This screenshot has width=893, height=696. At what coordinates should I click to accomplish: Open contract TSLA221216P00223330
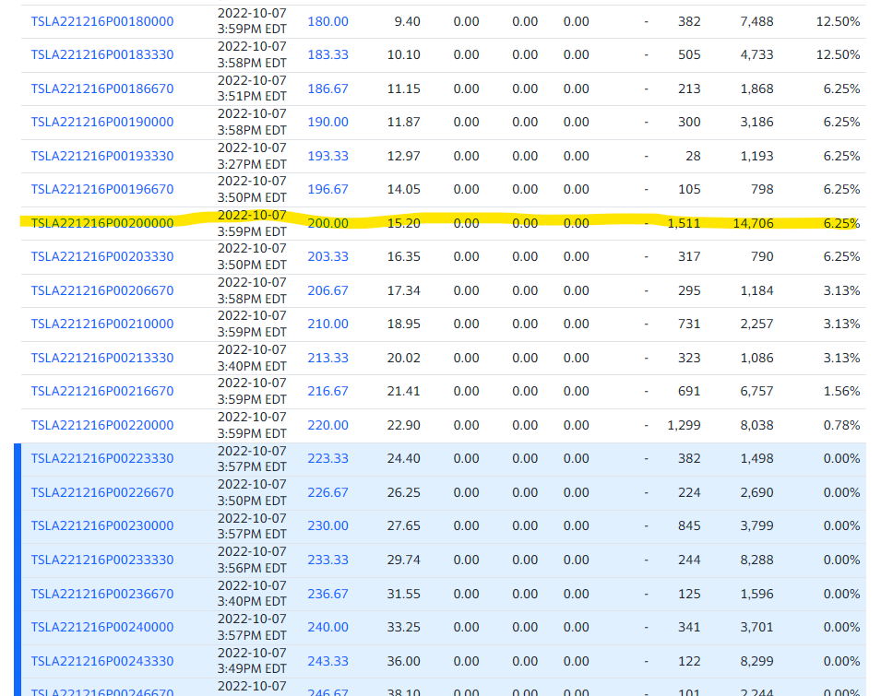[102, 459]
